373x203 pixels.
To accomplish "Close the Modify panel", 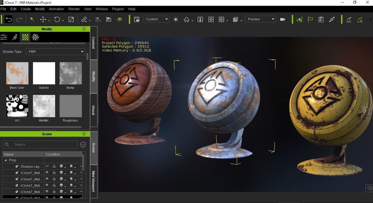I will [84, 29].
